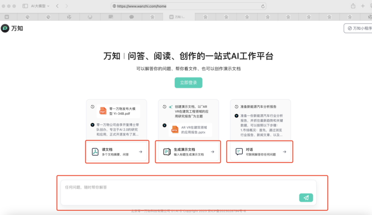The image size is (372, 215).
Task: Open the 对话 chat feature
Action: 260,152
